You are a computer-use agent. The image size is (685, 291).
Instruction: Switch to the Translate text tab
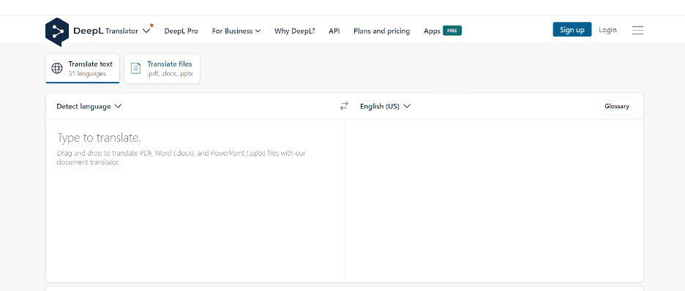(83, 69)
